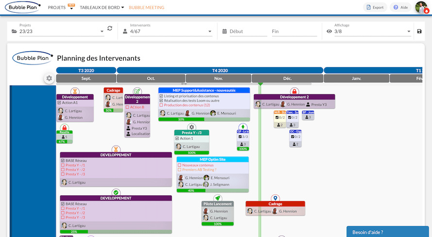Click the Début date field
This screenshot has width=432, height=237.
coord(248,32)
